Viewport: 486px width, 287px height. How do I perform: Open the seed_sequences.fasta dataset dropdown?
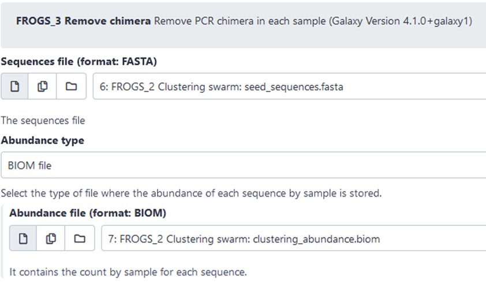289,87
